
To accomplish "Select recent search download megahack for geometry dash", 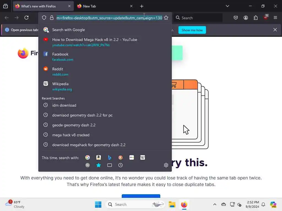I will click(105, 145).
